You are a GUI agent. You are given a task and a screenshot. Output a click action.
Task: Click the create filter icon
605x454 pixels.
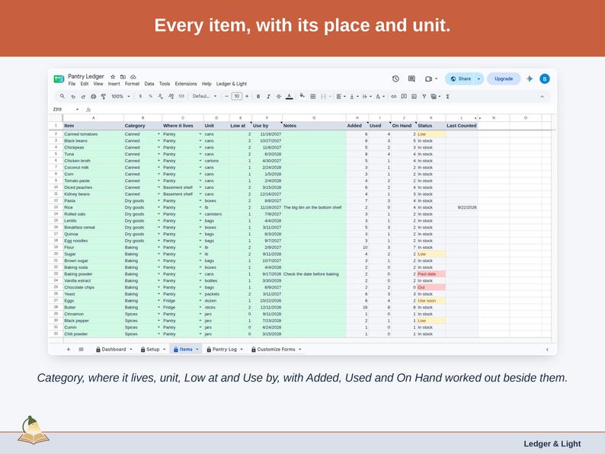point(424,97)
